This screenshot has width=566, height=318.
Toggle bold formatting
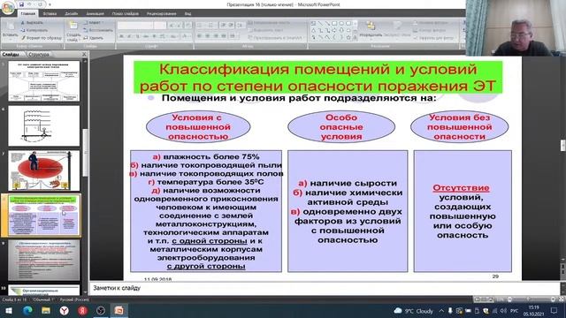click(121, 36)
